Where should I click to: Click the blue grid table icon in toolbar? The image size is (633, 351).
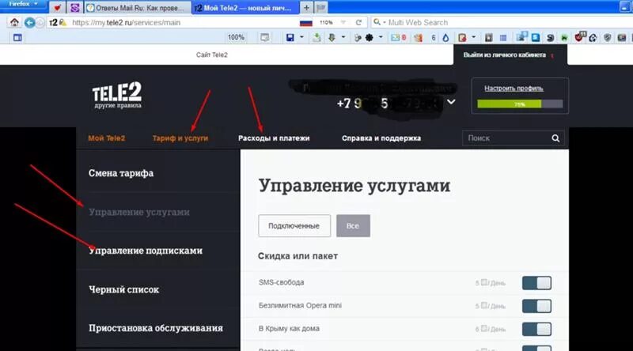[x=503, y=37]
